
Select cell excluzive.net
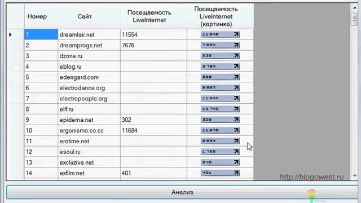coord(89,162)
